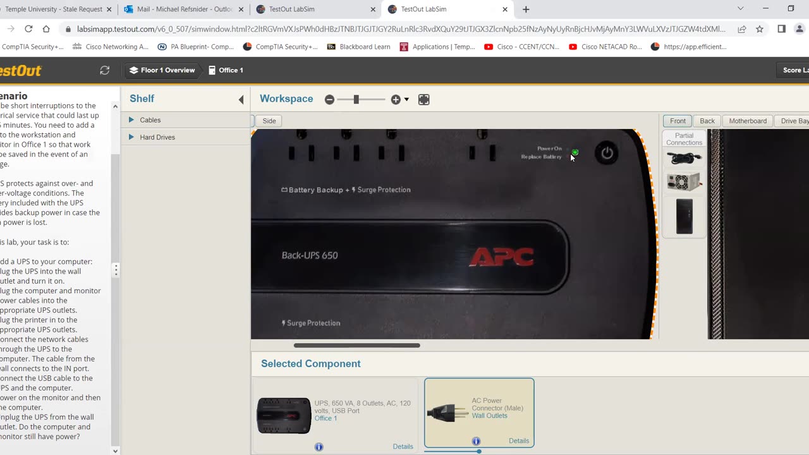This screenshot has height=455, width=809.
Task: Open the Office 1 breadcrumb
Action: (x=226, y=70)
